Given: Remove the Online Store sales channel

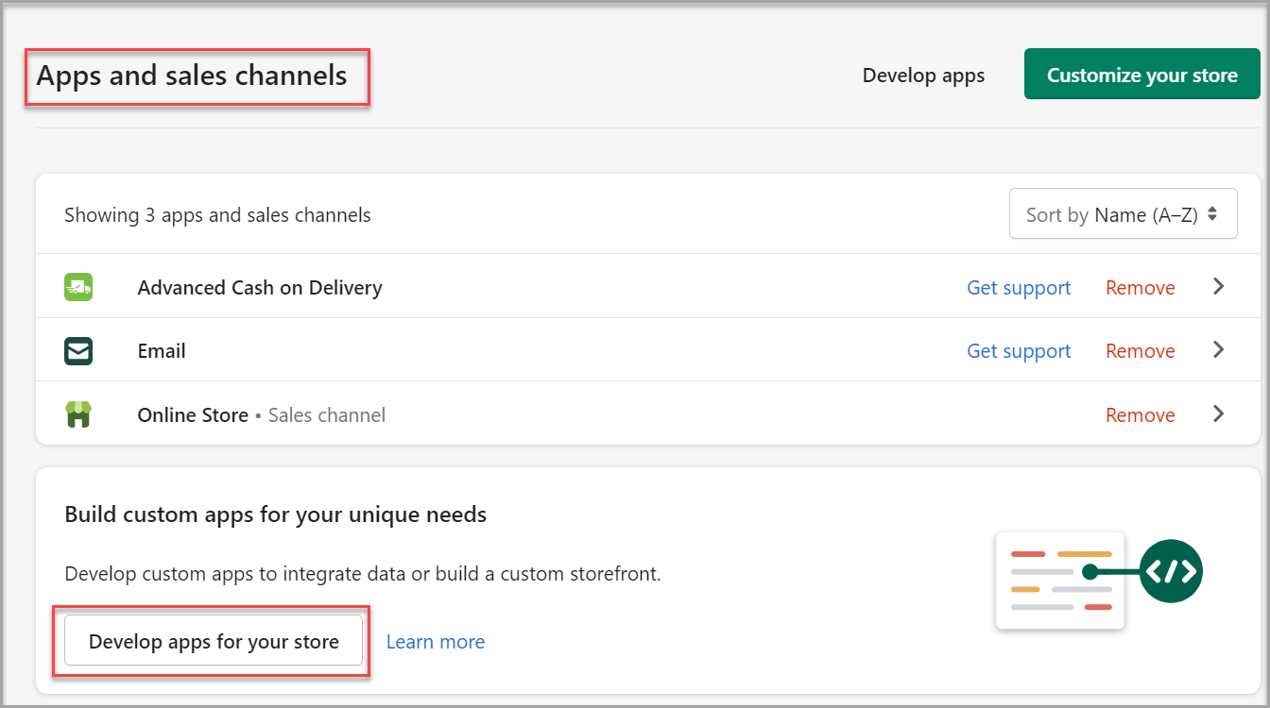Looking at the screenshot, I should (x=1140, y=415).
